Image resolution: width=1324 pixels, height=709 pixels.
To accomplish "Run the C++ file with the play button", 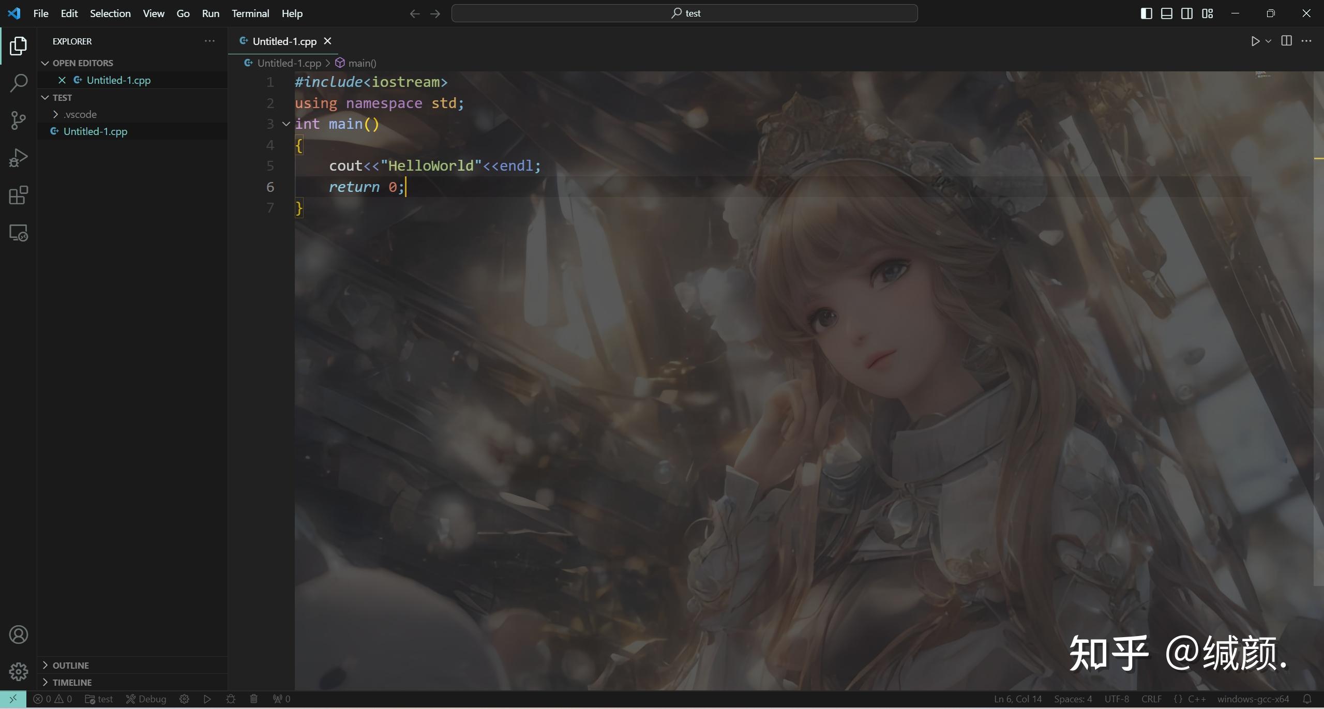I will [x=1255, y=41].
